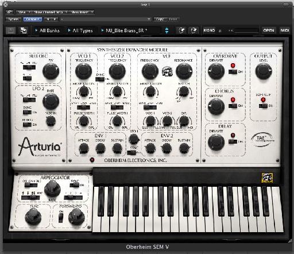Toggle the Overdrive ON switch

(233, 72)
